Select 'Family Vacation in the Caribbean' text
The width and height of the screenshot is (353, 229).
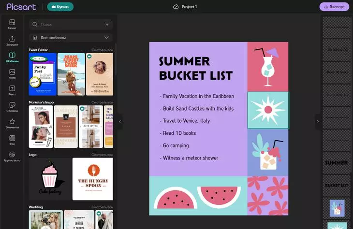(197, 96)
